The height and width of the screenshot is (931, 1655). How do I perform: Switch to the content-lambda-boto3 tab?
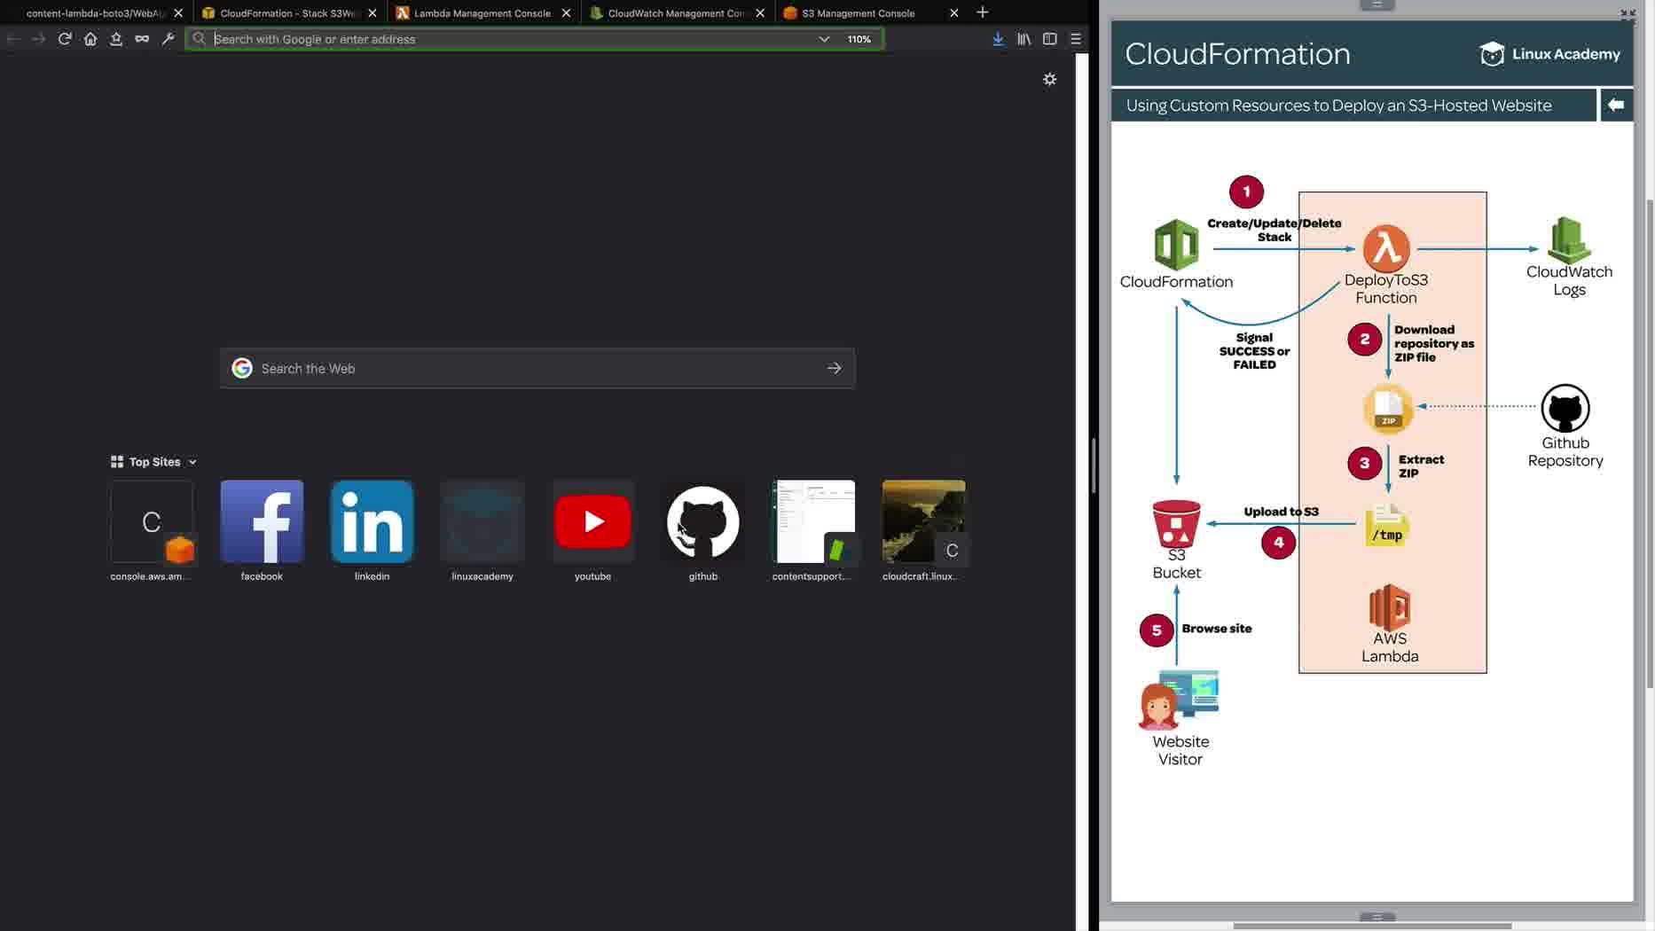pos(98,13)
